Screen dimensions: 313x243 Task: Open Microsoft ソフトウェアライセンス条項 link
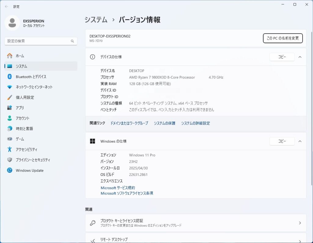127,193
